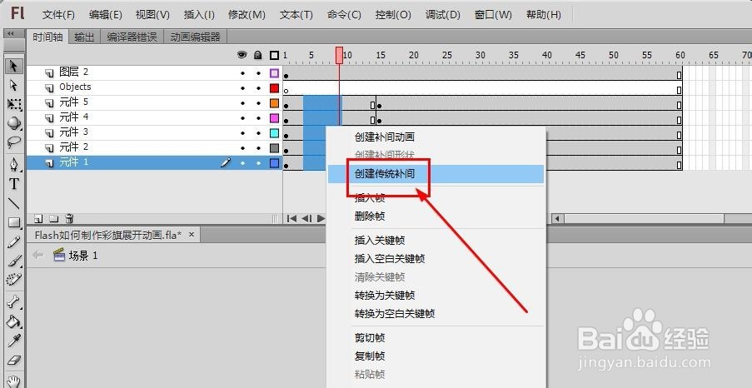Click the back arrow beside 场景 1
Screen dimensions: 752x388
click(38, 255)
